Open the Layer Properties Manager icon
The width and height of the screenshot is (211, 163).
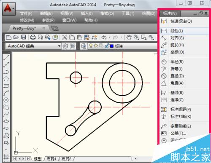(x=84, y=46)
